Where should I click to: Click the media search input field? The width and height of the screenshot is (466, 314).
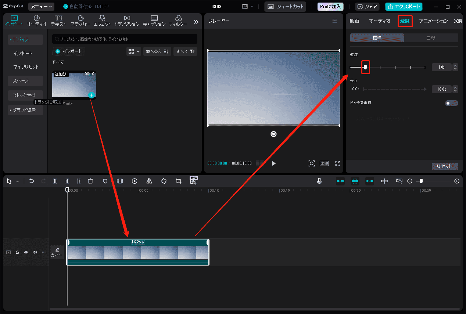coord(125,39)
